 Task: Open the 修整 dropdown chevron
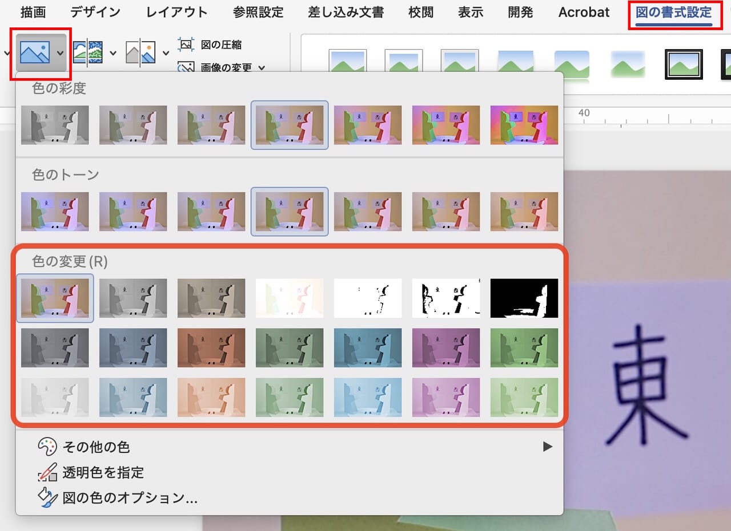(x=166, y=53)
